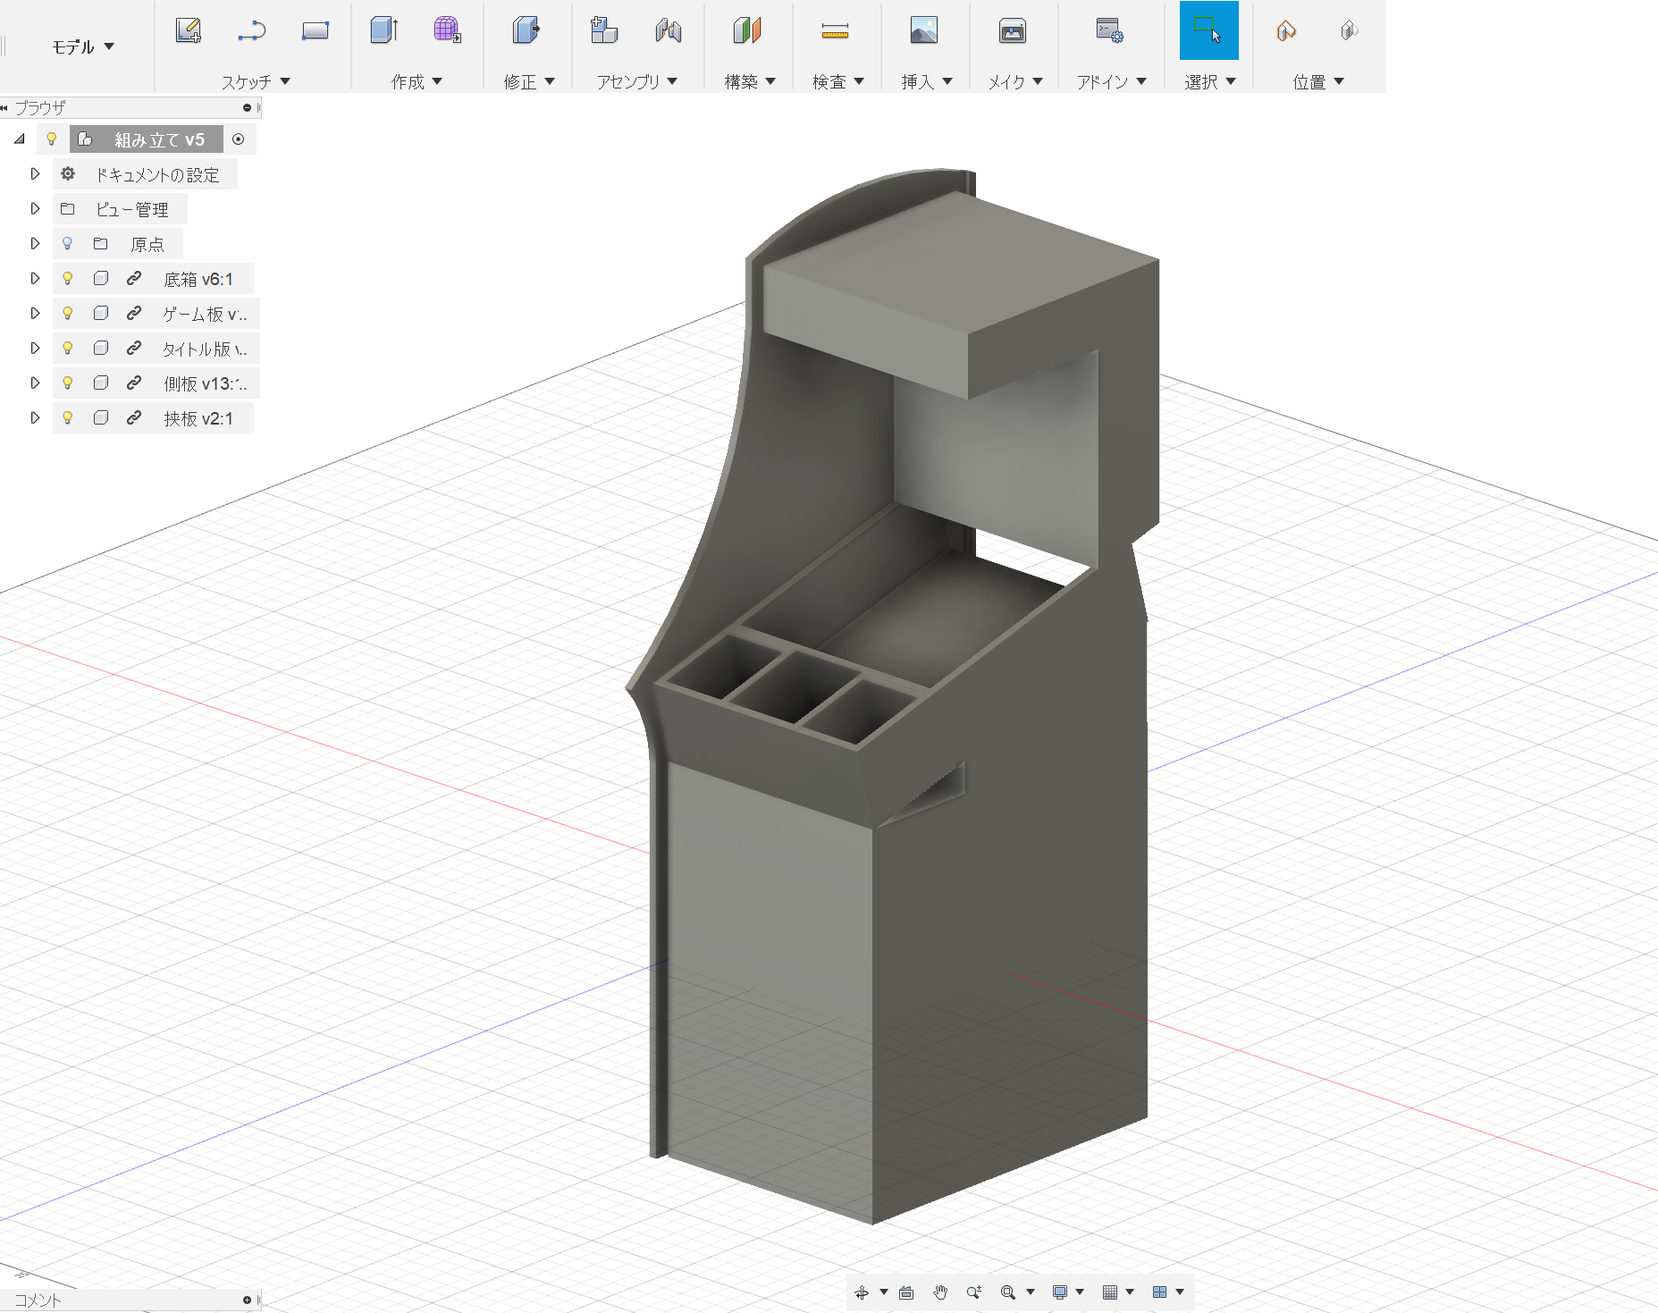1658x1313 pixels.
Task: Open the スケッチ menu
Action: click(x=256, y=82)
